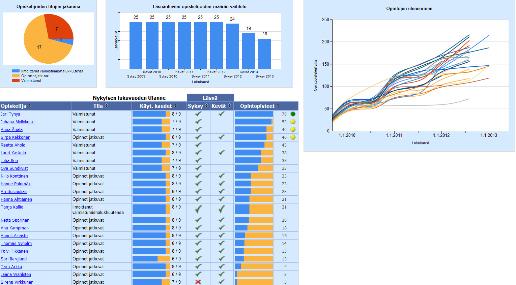Click the Kevät 2013 bar showing 19
Screen dimensions: 516x285
coord(249,51)
